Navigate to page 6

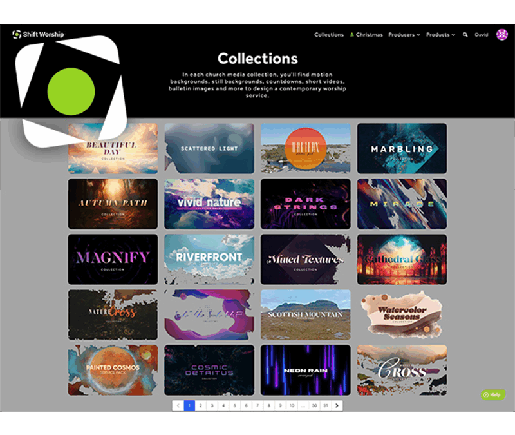[x=246, y=405]
